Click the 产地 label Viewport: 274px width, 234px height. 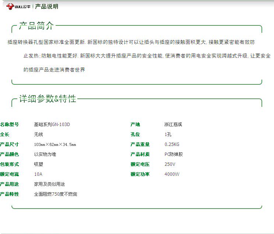(x=135, y=125)
